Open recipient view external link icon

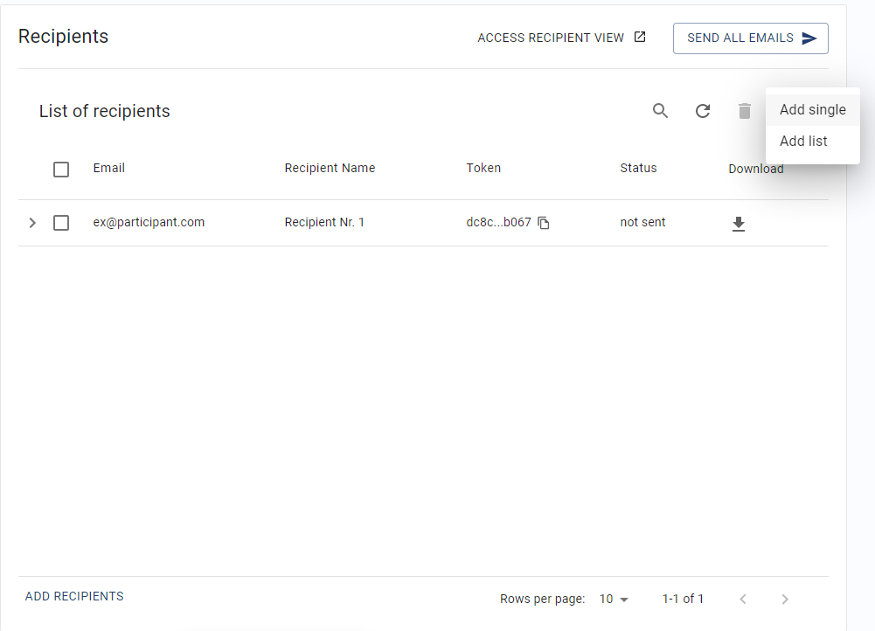coord(640,37)
